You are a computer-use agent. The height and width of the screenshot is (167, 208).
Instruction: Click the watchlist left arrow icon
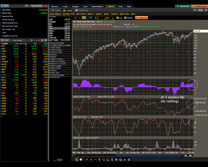coord(34,40)
